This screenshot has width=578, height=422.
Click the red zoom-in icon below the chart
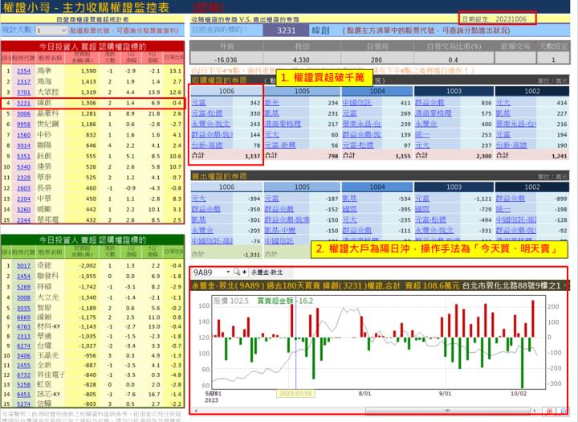(549, 411)
